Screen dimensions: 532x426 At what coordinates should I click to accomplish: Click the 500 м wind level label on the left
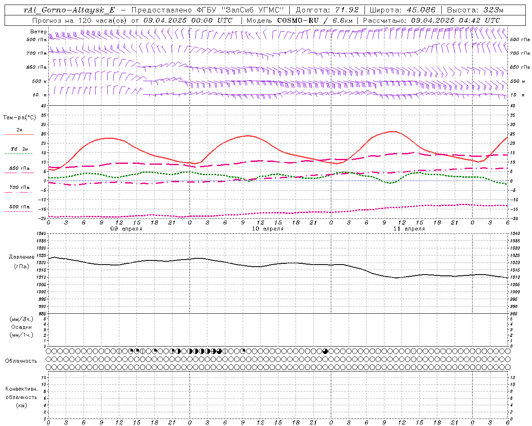click(x=39, y=81)
